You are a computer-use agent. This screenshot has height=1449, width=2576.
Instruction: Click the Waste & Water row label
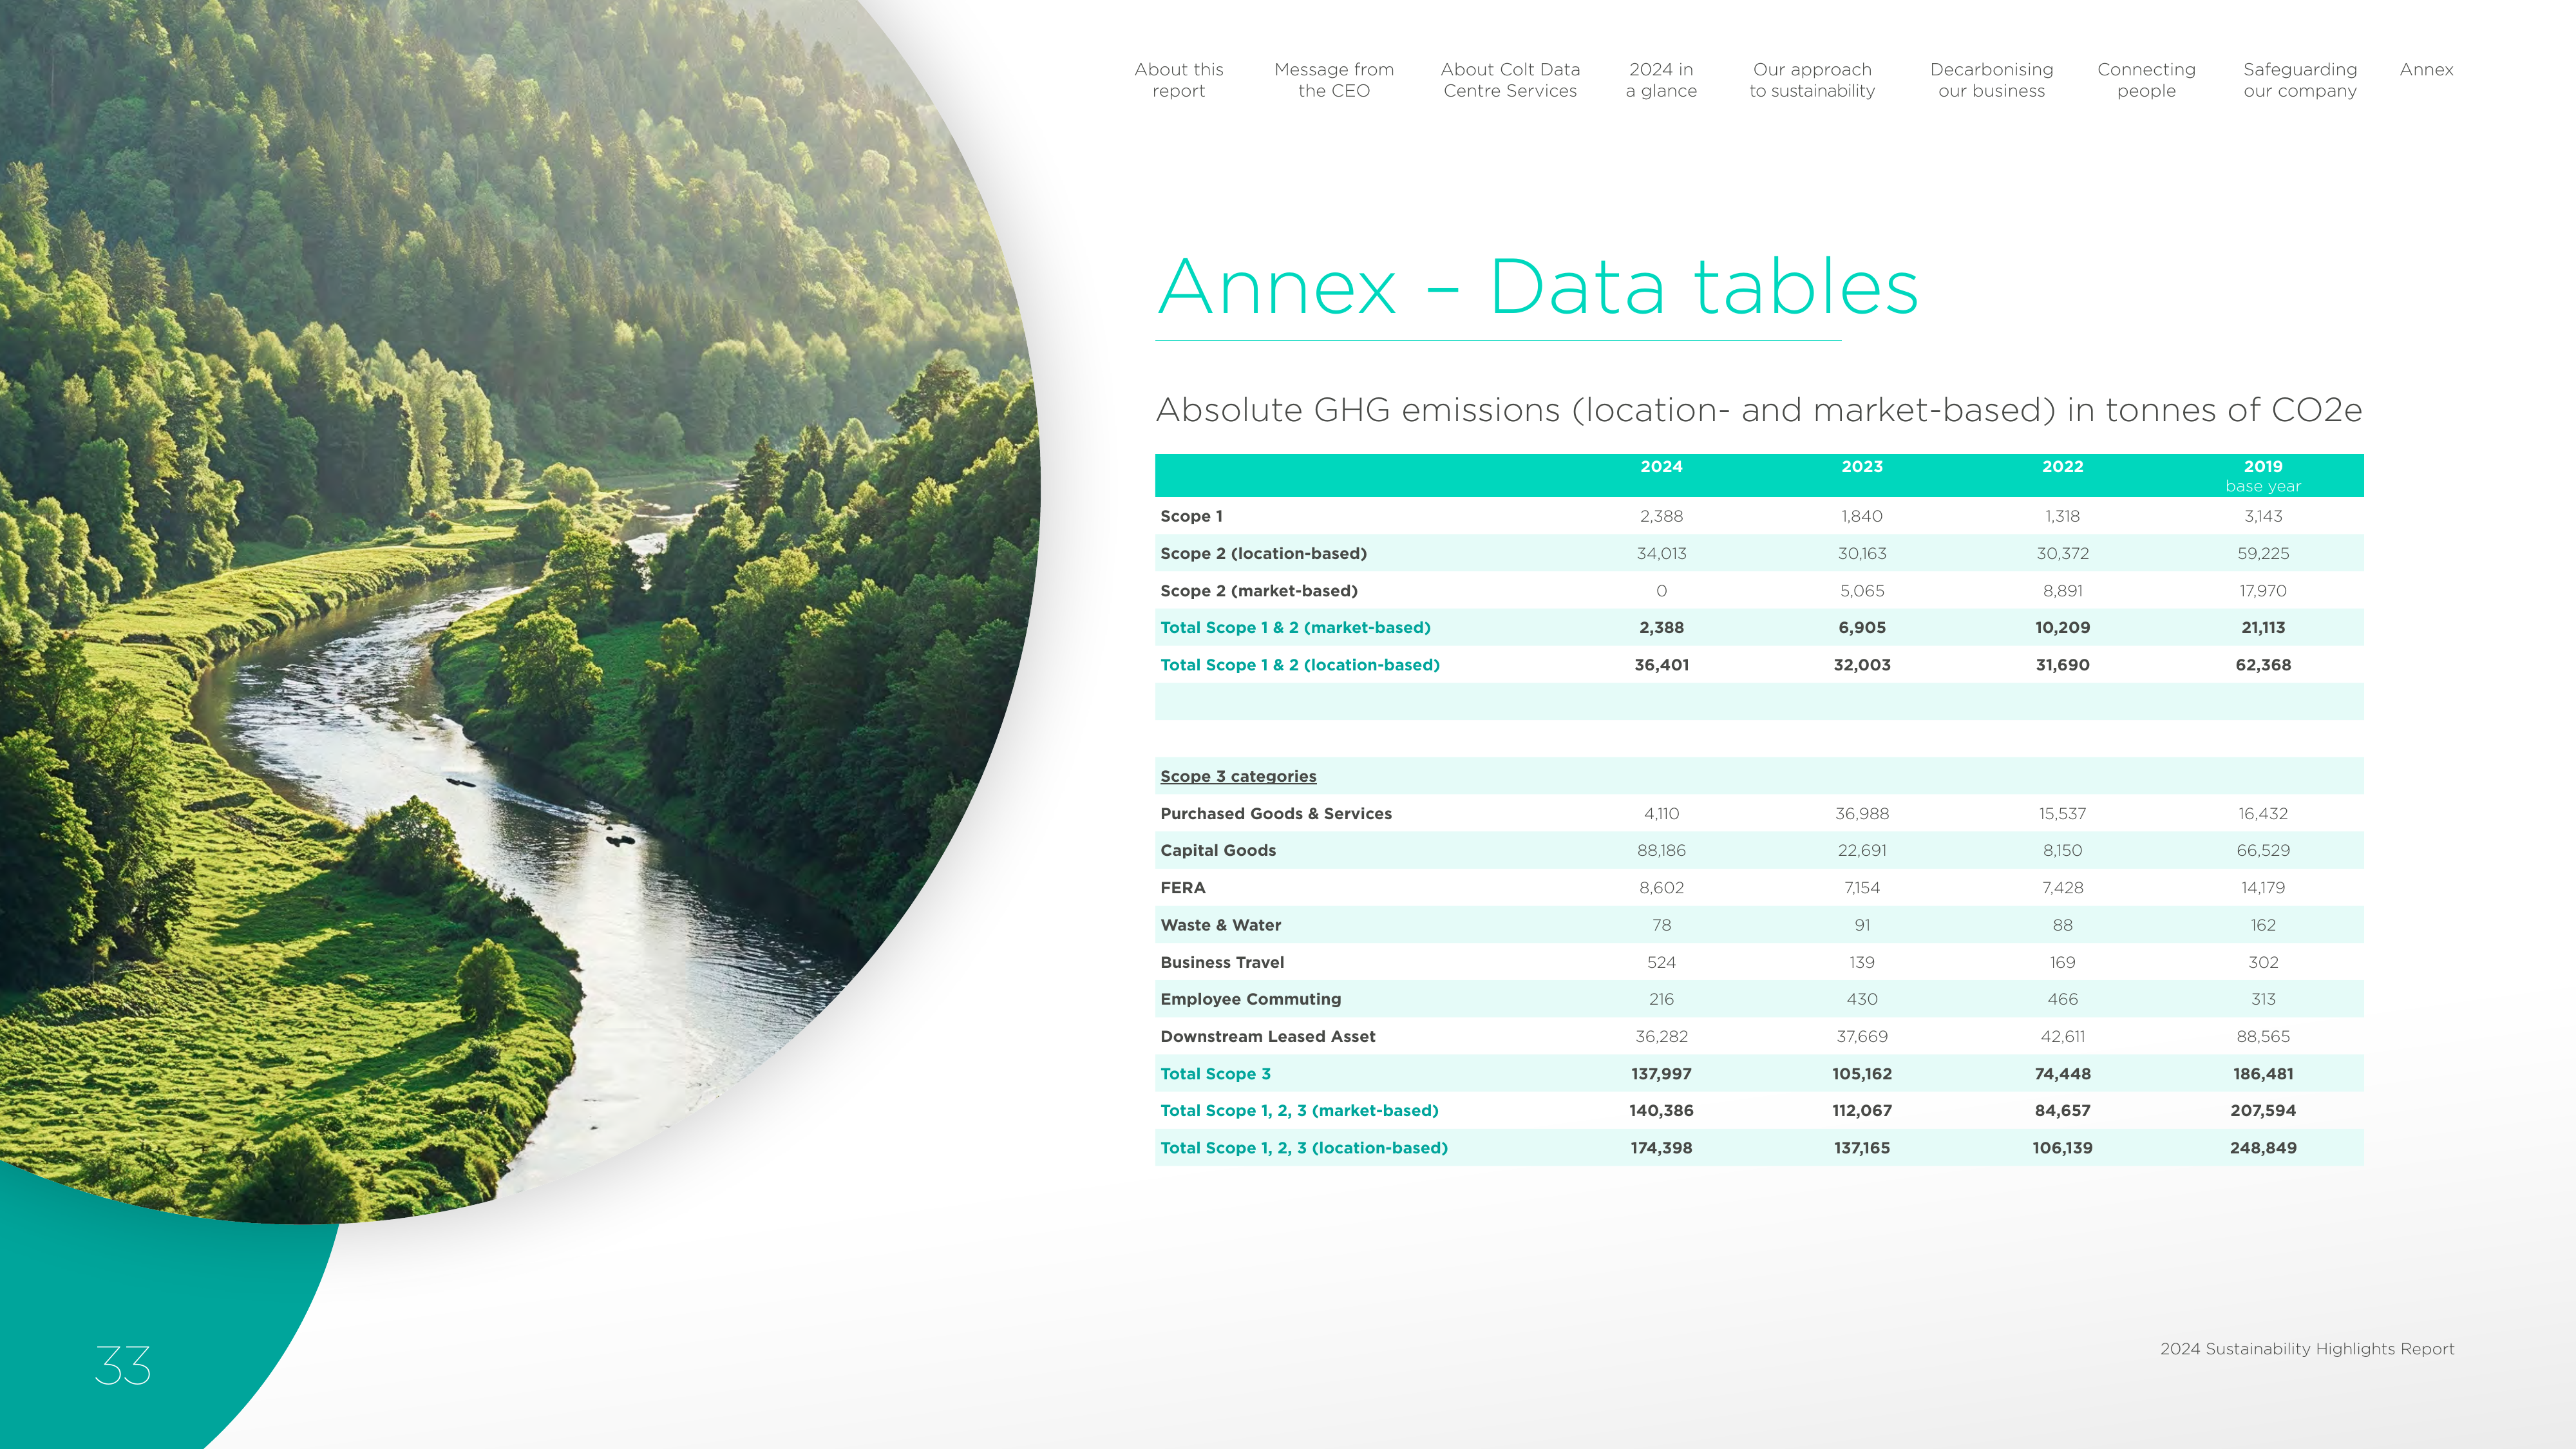[x=1220, y=925]
